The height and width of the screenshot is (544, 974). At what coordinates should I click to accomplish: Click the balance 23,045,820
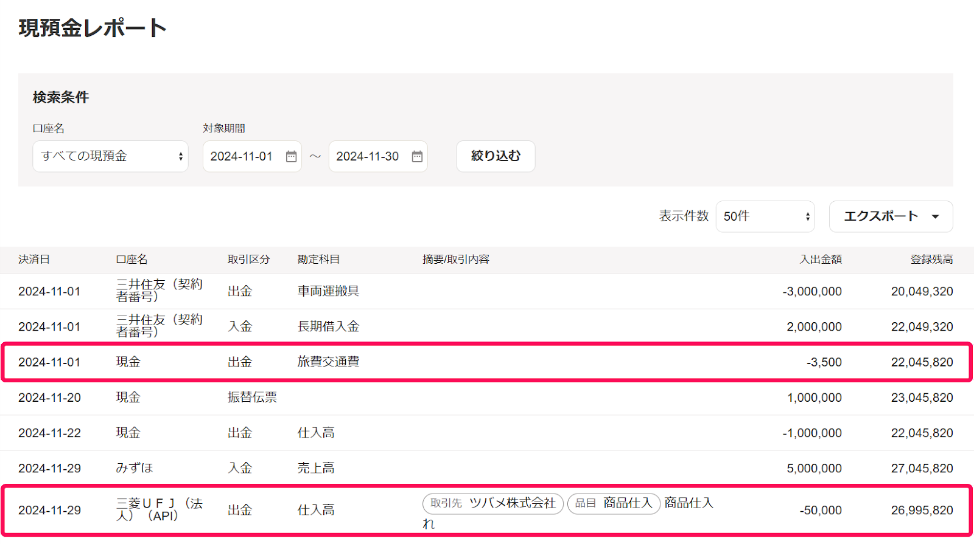pos(922,398)
